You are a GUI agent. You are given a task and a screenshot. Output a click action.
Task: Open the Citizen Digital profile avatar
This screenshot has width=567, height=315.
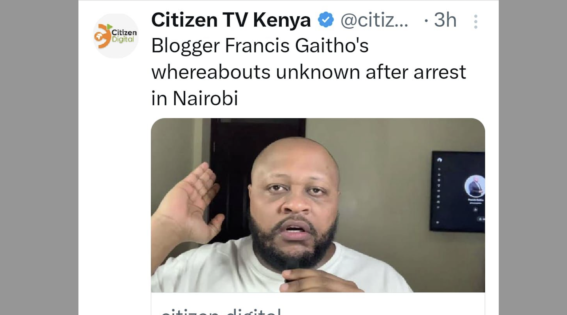(x=116, y=36)
